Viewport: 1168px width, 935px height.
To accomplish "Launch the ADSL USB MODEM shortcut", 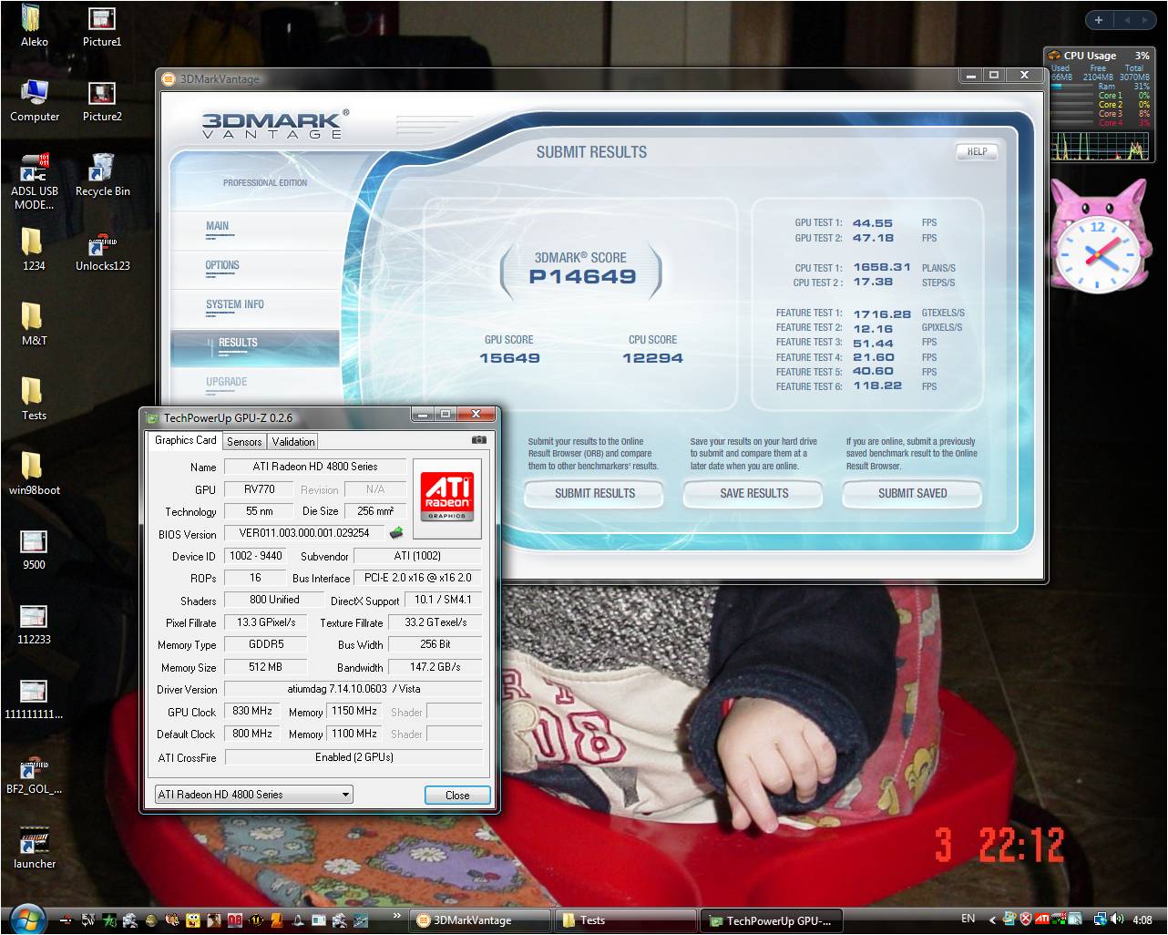I will (35, 181).
